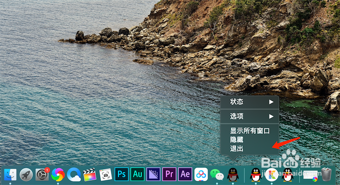Image resolution: width=340 pixels, height=185 pixels.
Task: Open Final Cut Pro clapperboard icon
Action: coord(90,174)
